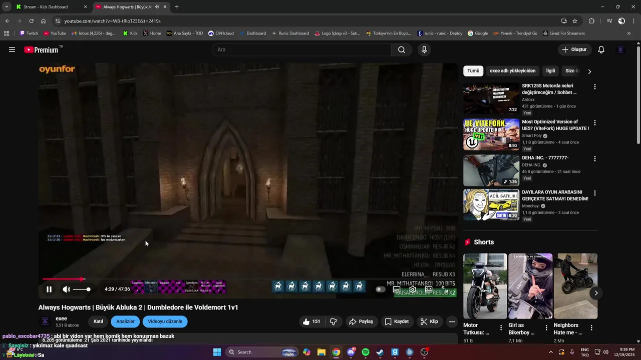641x360 pixels.
Task: Open Discord from the taskbar
Action: (351, 352)
